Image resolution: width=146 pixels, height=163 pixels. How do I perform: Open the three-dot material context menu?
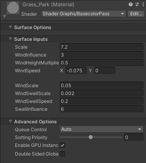[x=143, y=4]
